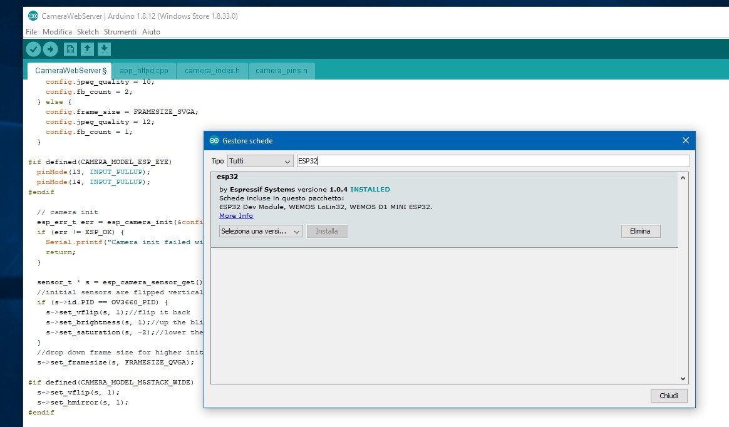This screenshot has width=729, height=427.
Task: Click the //drop down frame size comment
Action: (120, 352)
